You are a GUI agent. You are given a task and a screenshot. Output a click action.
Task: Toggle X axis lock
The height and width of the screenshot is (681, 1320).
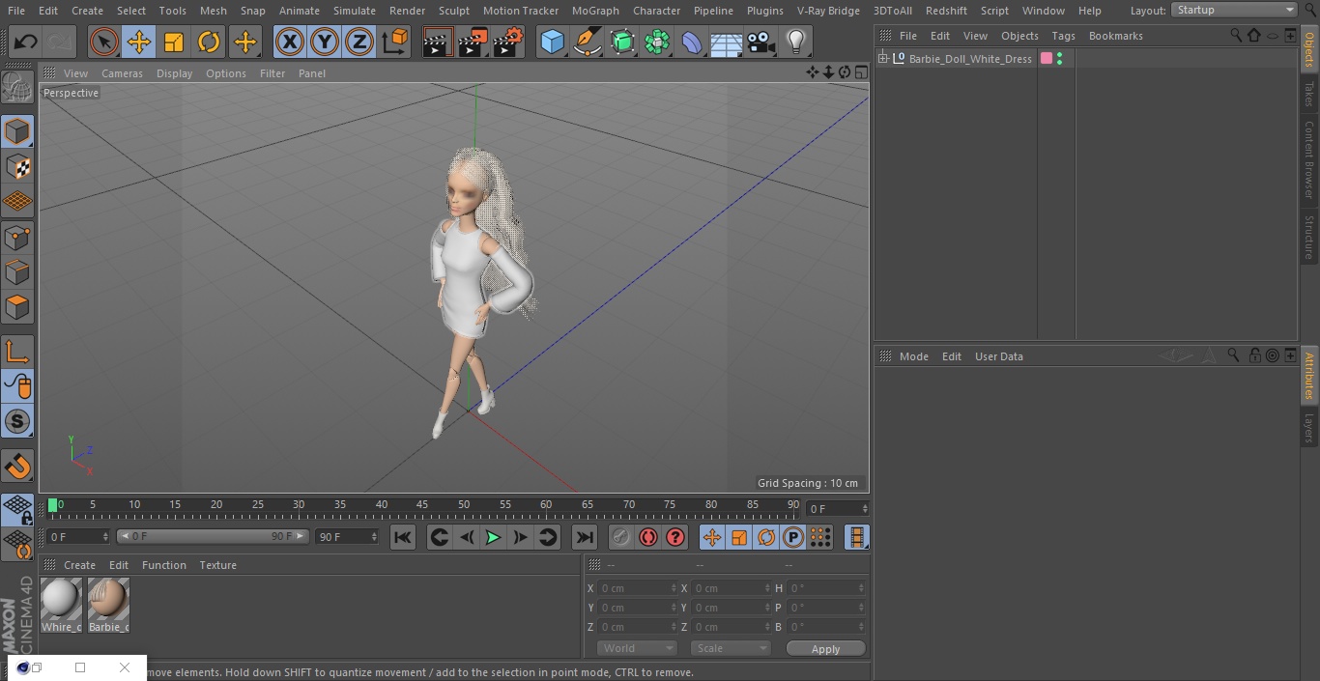click(290, 42)
